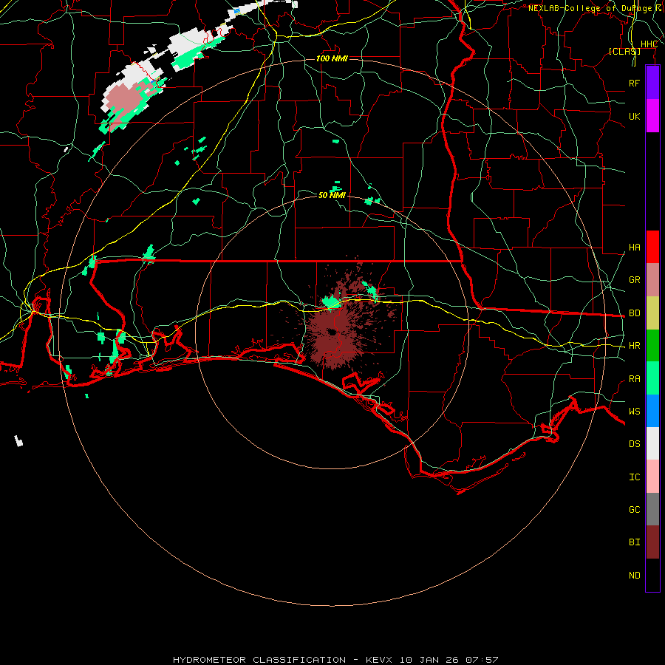Image resolution: width=665 pixels, height=665 pixels.
Task: Click the gray GC legend swatch
Action: click(652, 509)
